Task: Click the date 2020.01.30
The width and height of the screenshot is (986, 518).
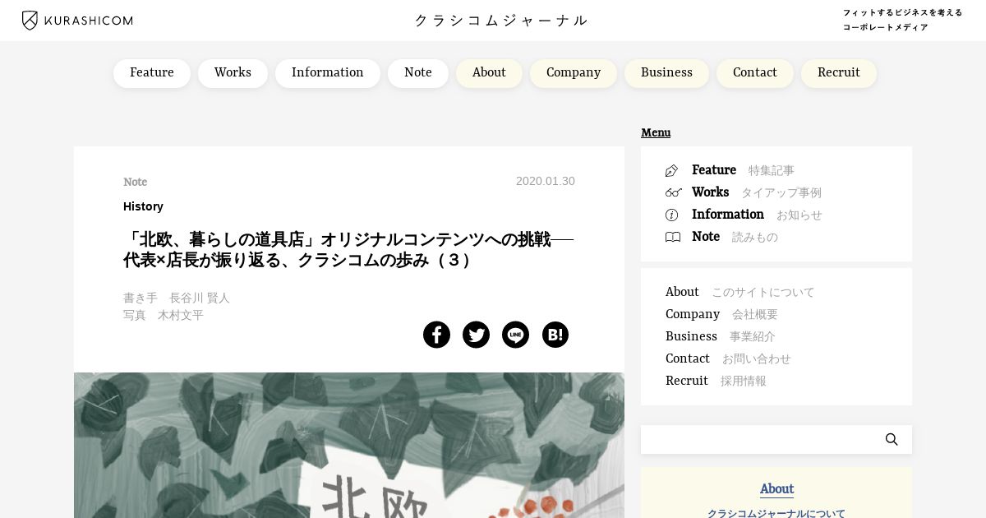Action: 546,181
